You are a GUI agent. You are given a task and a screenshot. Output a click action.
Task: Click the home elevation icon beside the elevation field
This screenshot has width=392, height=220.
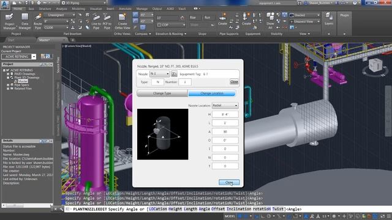coord(182,18)
